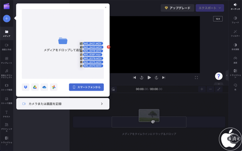Open the color palette panel on right
Viewport: 242px width, 151px height.
pos(235,87)
